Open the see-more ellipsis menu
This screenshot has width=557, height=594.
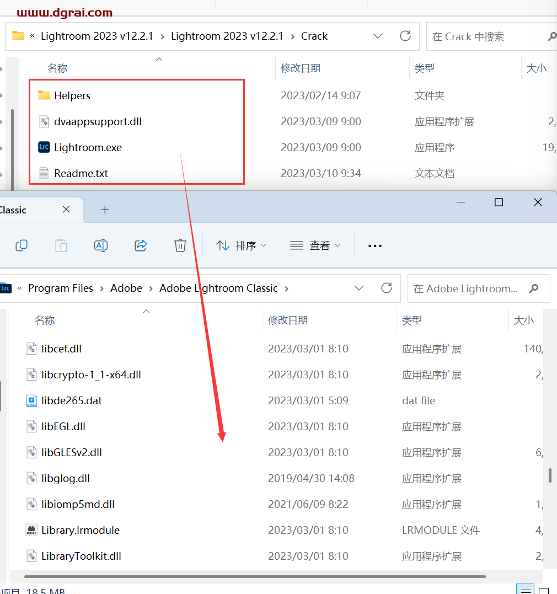point(375,246)
